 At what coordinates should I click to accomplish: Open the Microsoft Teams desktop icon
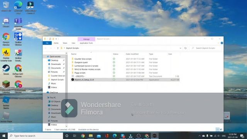point(18,24)
